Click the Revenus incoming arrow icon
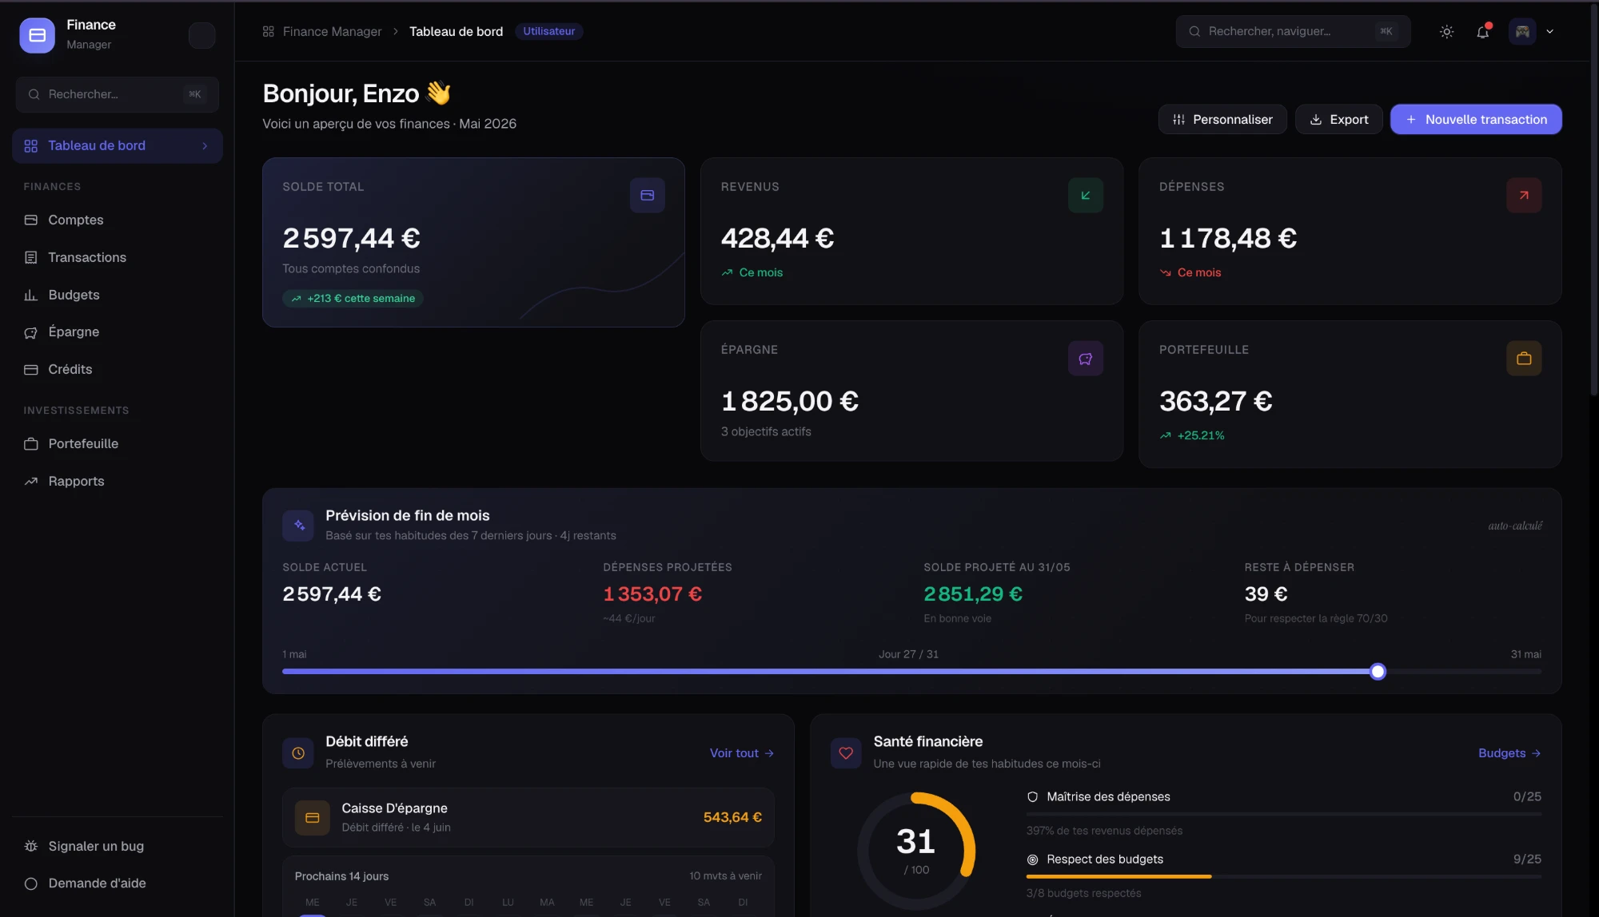The height and width of the screenshot is (917, 1599). pyautogui.click(x=1086, y=195)
